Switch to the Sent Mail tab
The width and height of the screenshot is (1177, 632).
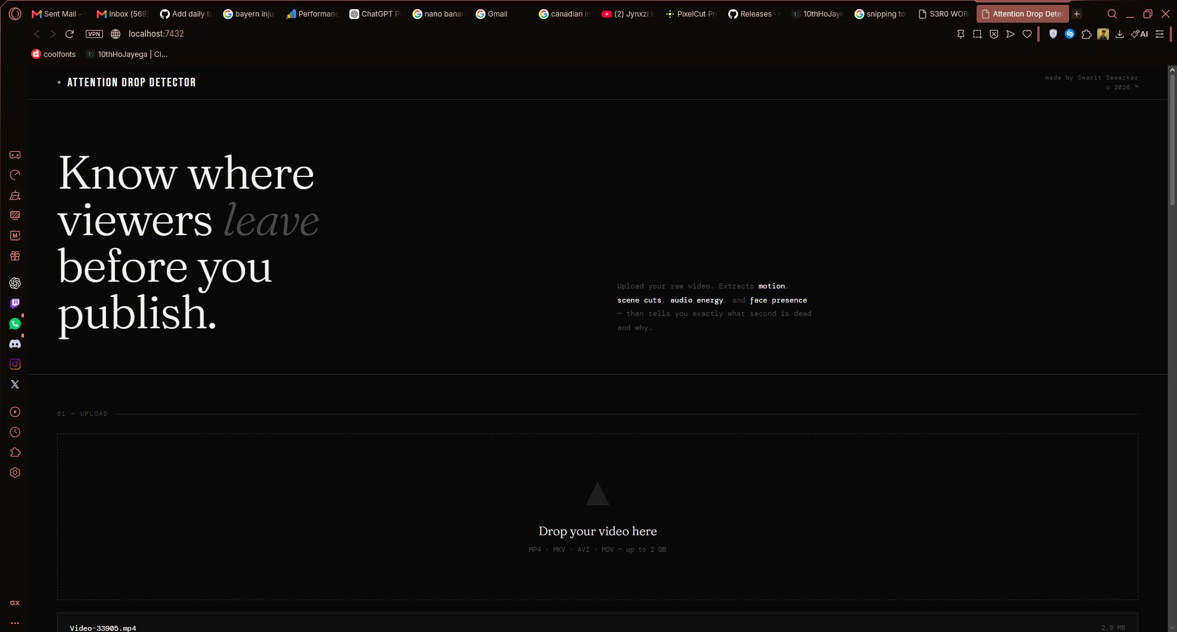(58, 13)
